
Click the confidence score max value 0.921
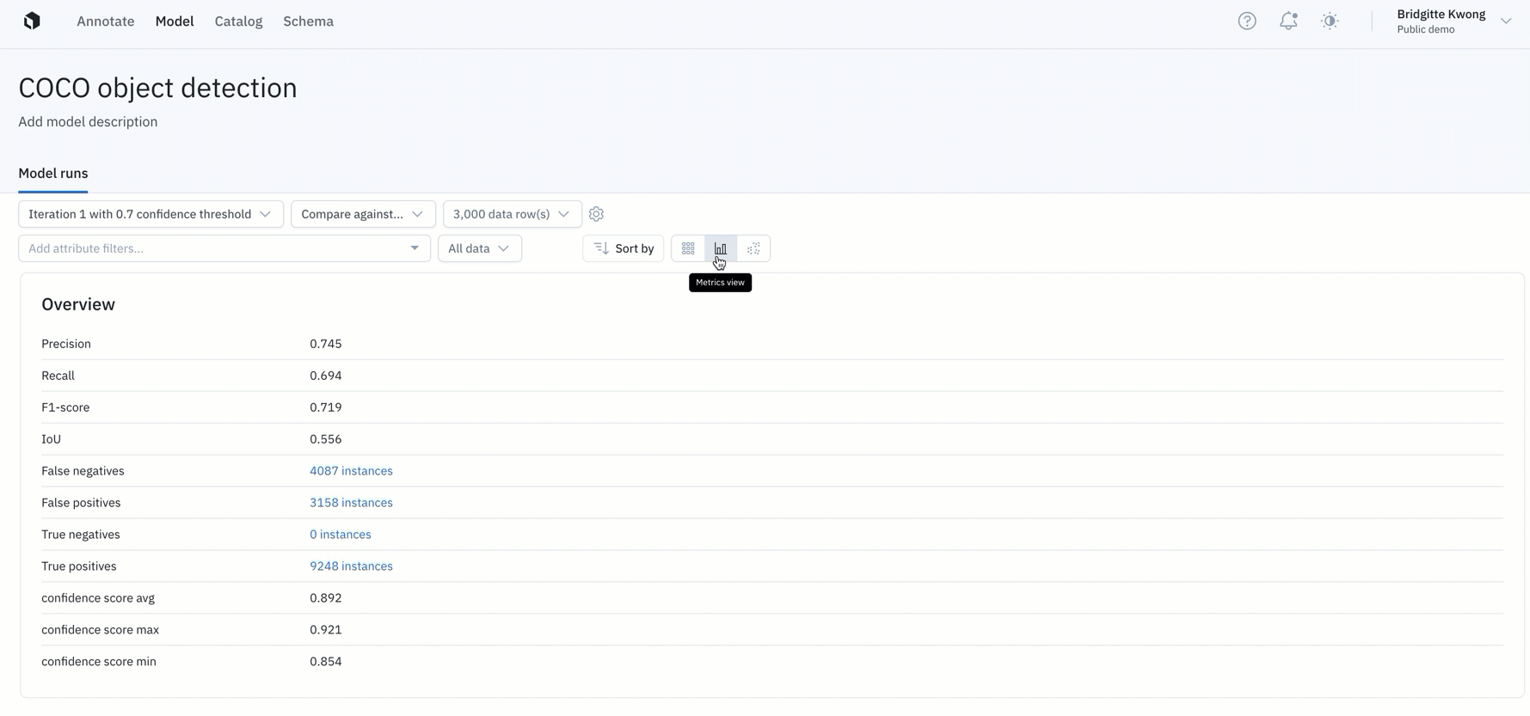click(x=326, y=630)
